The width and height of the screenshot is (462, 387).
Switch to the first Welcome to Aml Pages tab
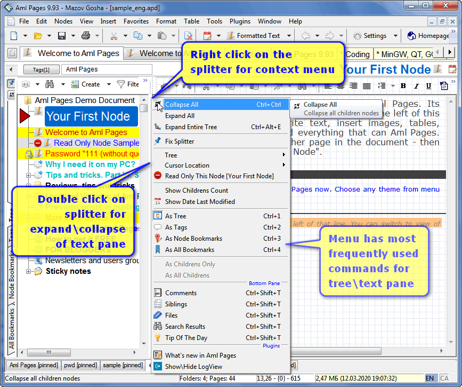point(71,53)
